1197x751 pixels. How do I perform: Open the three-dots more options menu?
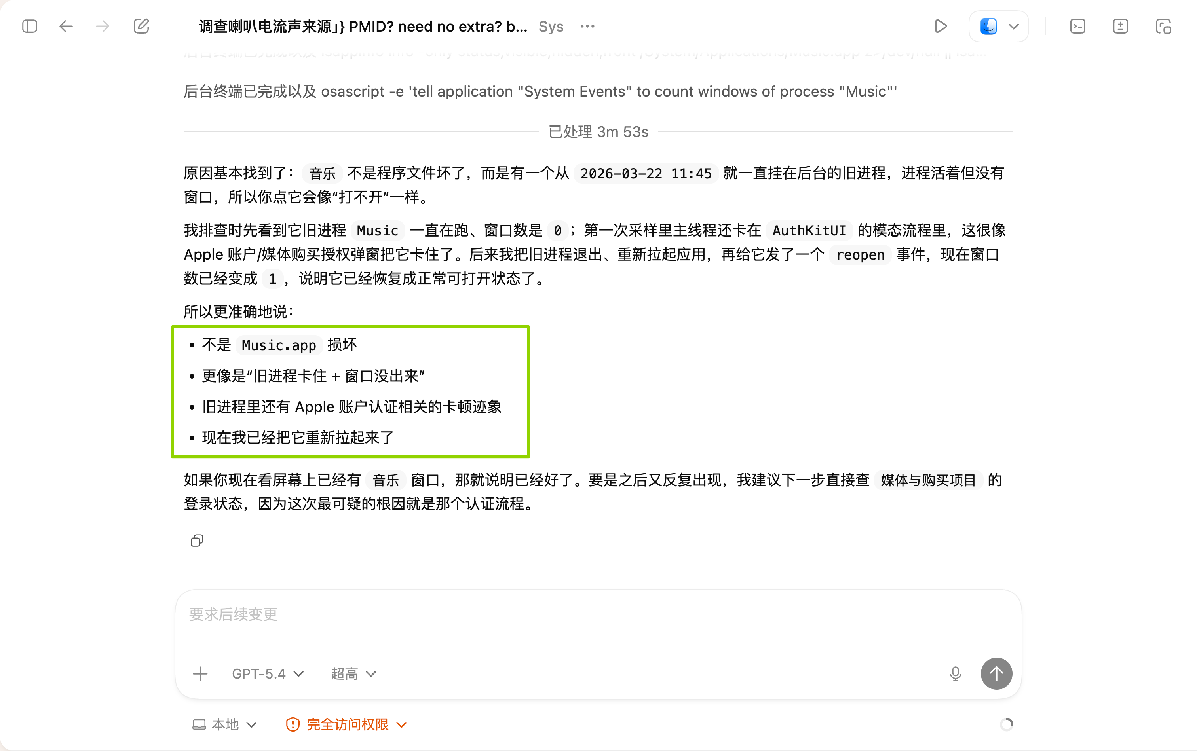(x=587, y=26)
